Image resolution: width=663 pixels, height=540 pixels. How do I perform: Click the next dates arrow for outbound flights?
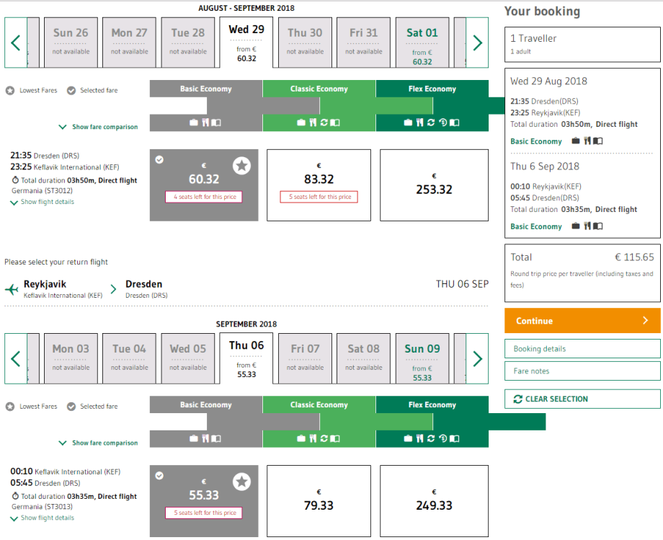(x=477, y=43)
